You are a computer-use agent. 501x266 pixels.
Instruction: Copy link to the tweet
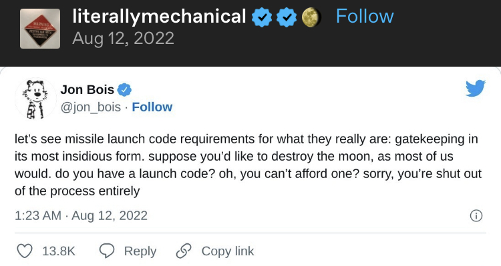pos(215,251)
